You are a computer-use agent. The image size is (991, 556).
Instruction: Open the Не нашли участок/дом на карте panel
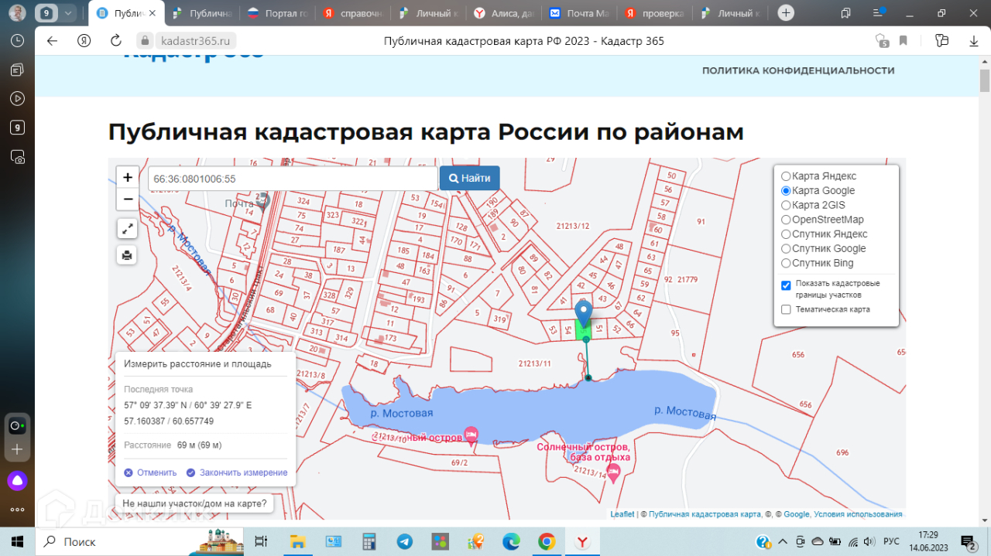(194, 504)
